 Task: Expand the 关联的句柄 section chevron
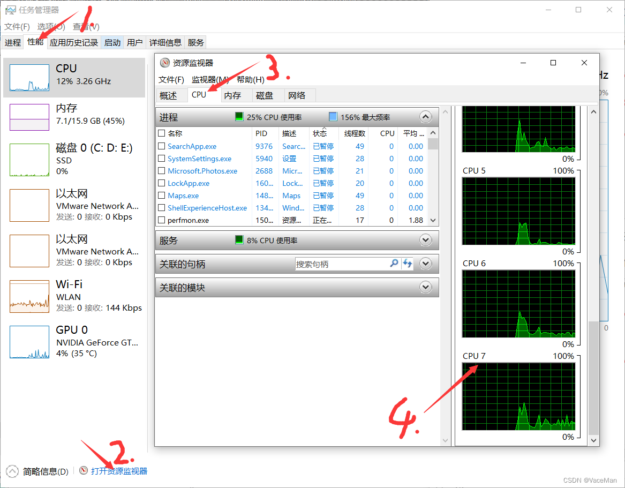coord(426,264)
